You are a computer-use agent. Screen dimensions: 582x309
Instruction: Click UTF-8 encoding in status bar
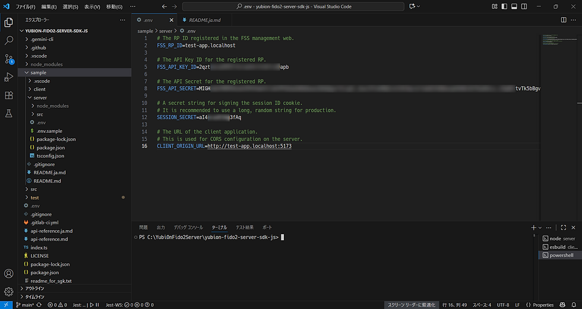[503, 305]
